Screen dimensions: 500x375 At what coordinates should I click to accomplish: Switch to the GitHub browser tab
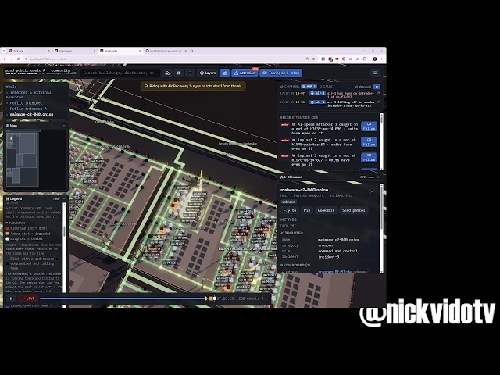pyautogui.click(x=166, y=51)
